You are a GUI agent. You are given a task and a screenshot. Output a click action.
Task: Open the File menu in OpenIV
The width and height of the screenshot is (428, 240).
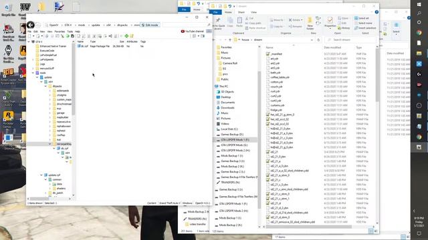pyautogui.click(x=29, y=31)
